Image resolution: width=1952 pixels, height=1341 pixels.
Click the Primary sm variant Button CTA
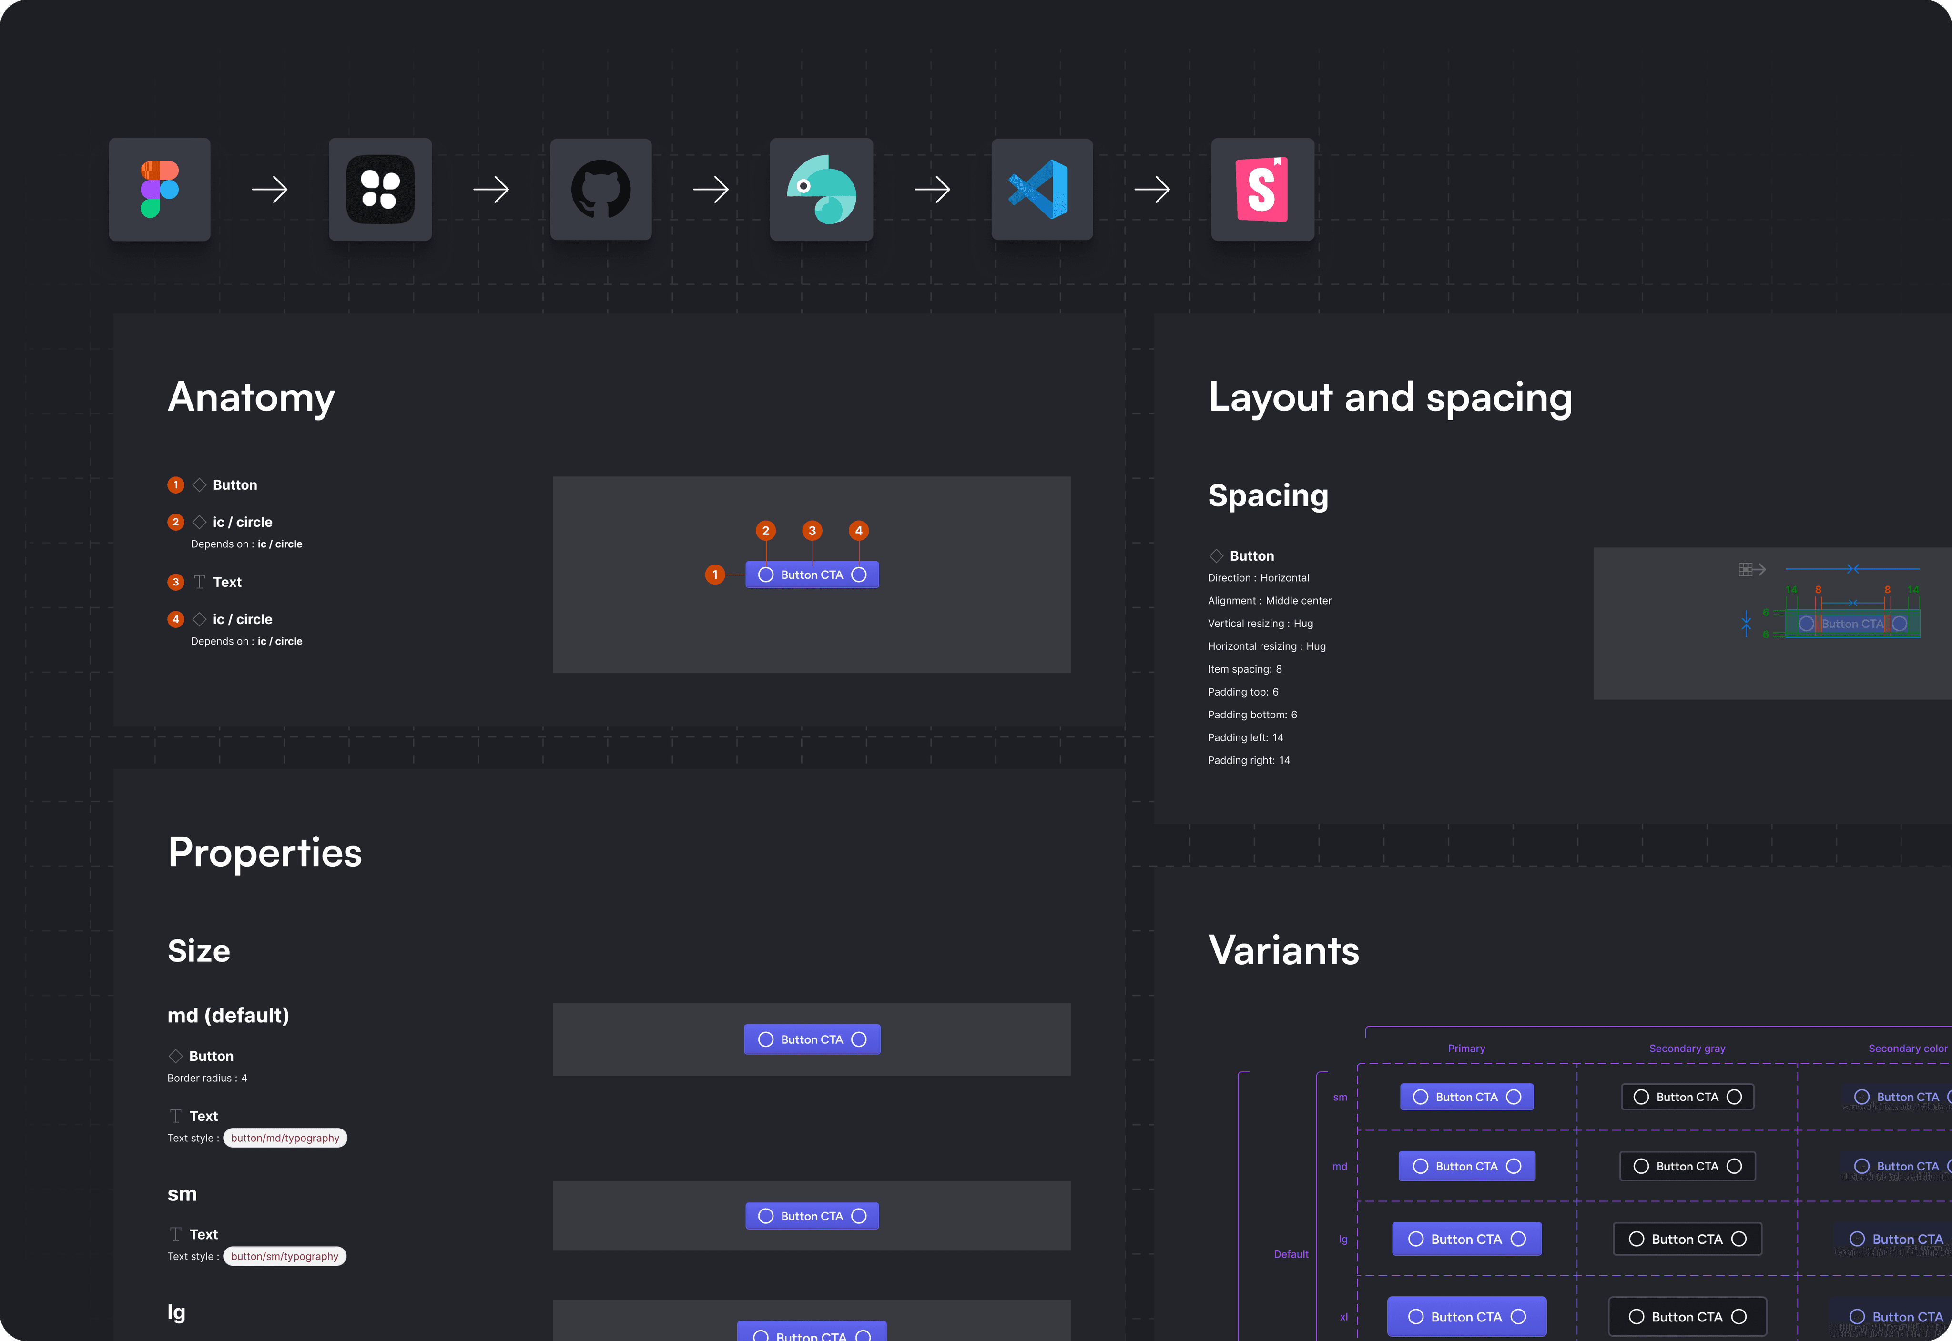pos(1466,1097)
